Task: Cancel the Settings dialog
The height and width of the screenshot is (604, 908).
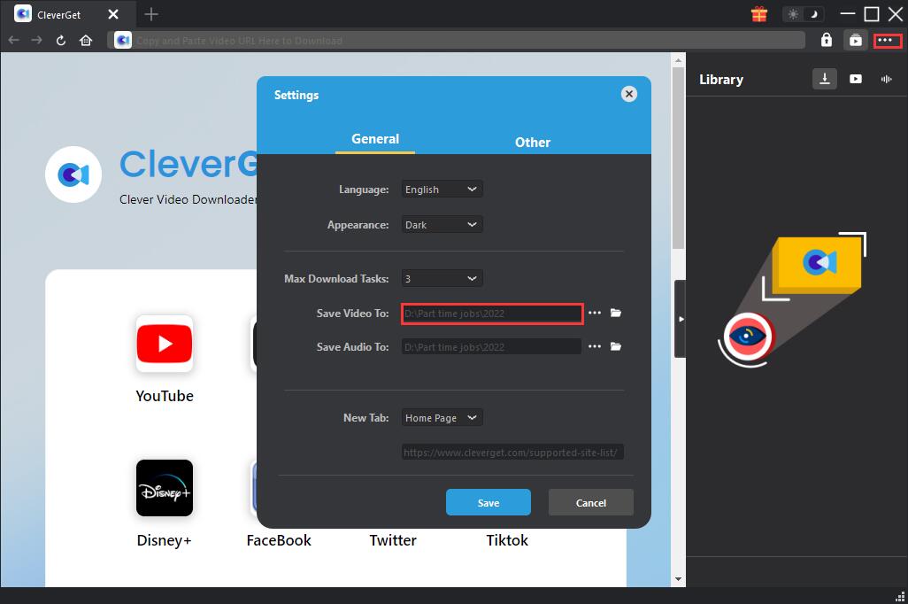Action: (590, 502)
